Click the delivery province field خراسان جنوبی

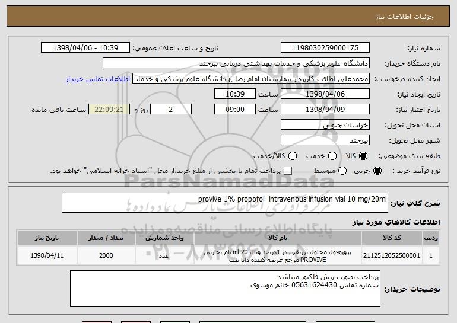pos(325,125)
